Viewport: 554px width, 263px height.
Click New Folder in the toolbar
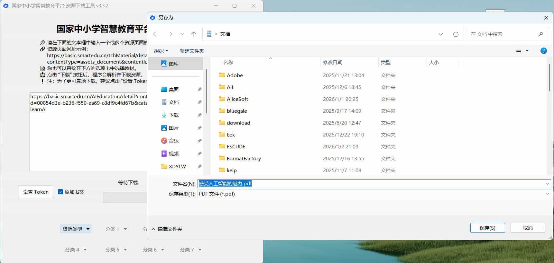[192, 51]
